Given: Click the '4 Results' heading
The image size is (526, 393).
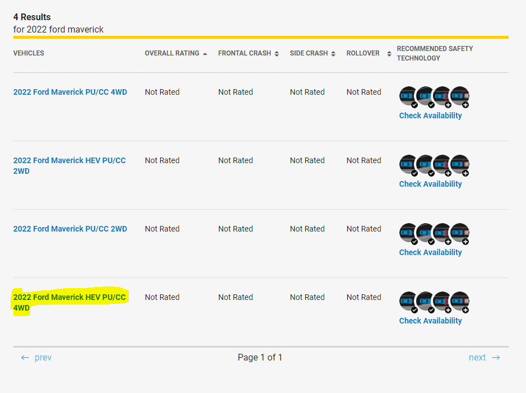Looking at the screenshot, I should [x=32, y=17].
